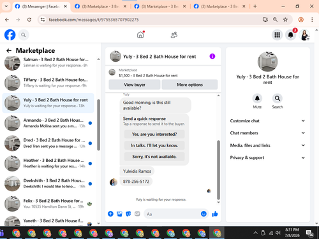Open the Friends icon in top nav

pyautogui.click(x=174, y=35)
